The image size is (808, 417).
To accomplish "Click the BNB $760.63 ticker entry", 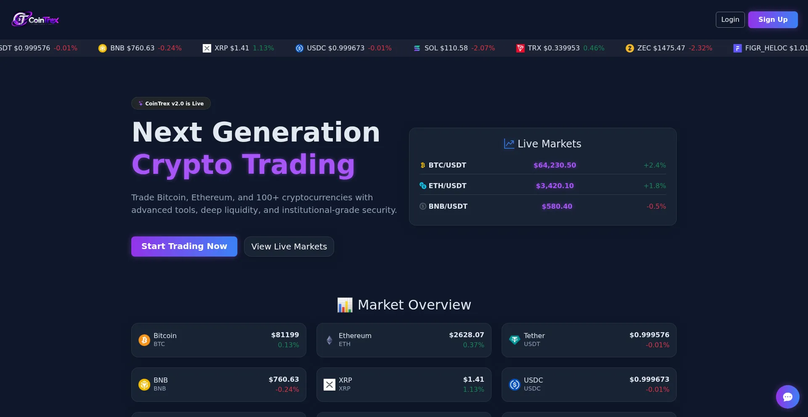I will 140,48.
